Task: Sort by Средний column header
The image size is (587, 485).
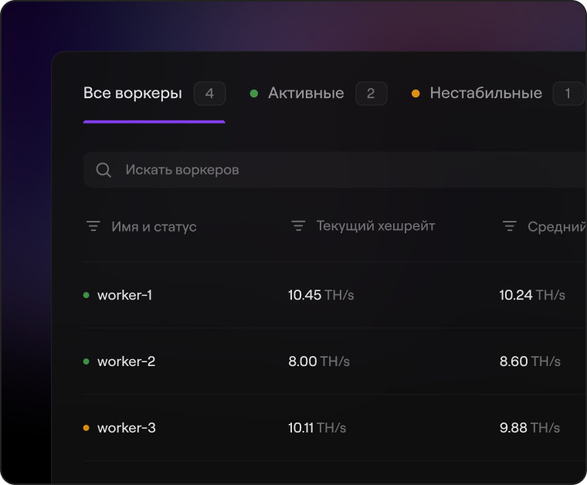Action: click(557, 226)
